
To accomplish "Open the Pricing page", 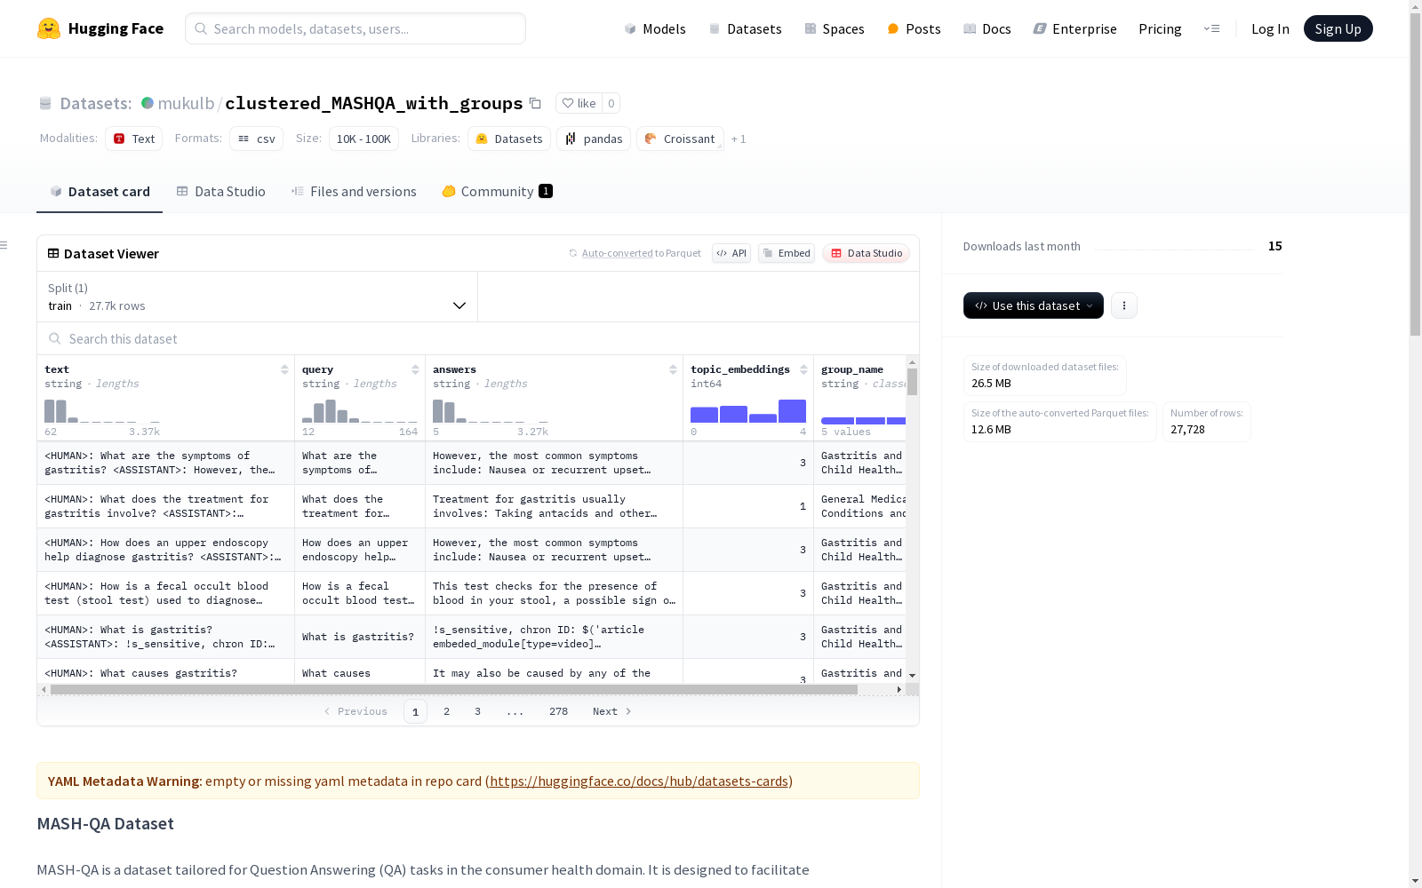I will point(1160,28).
